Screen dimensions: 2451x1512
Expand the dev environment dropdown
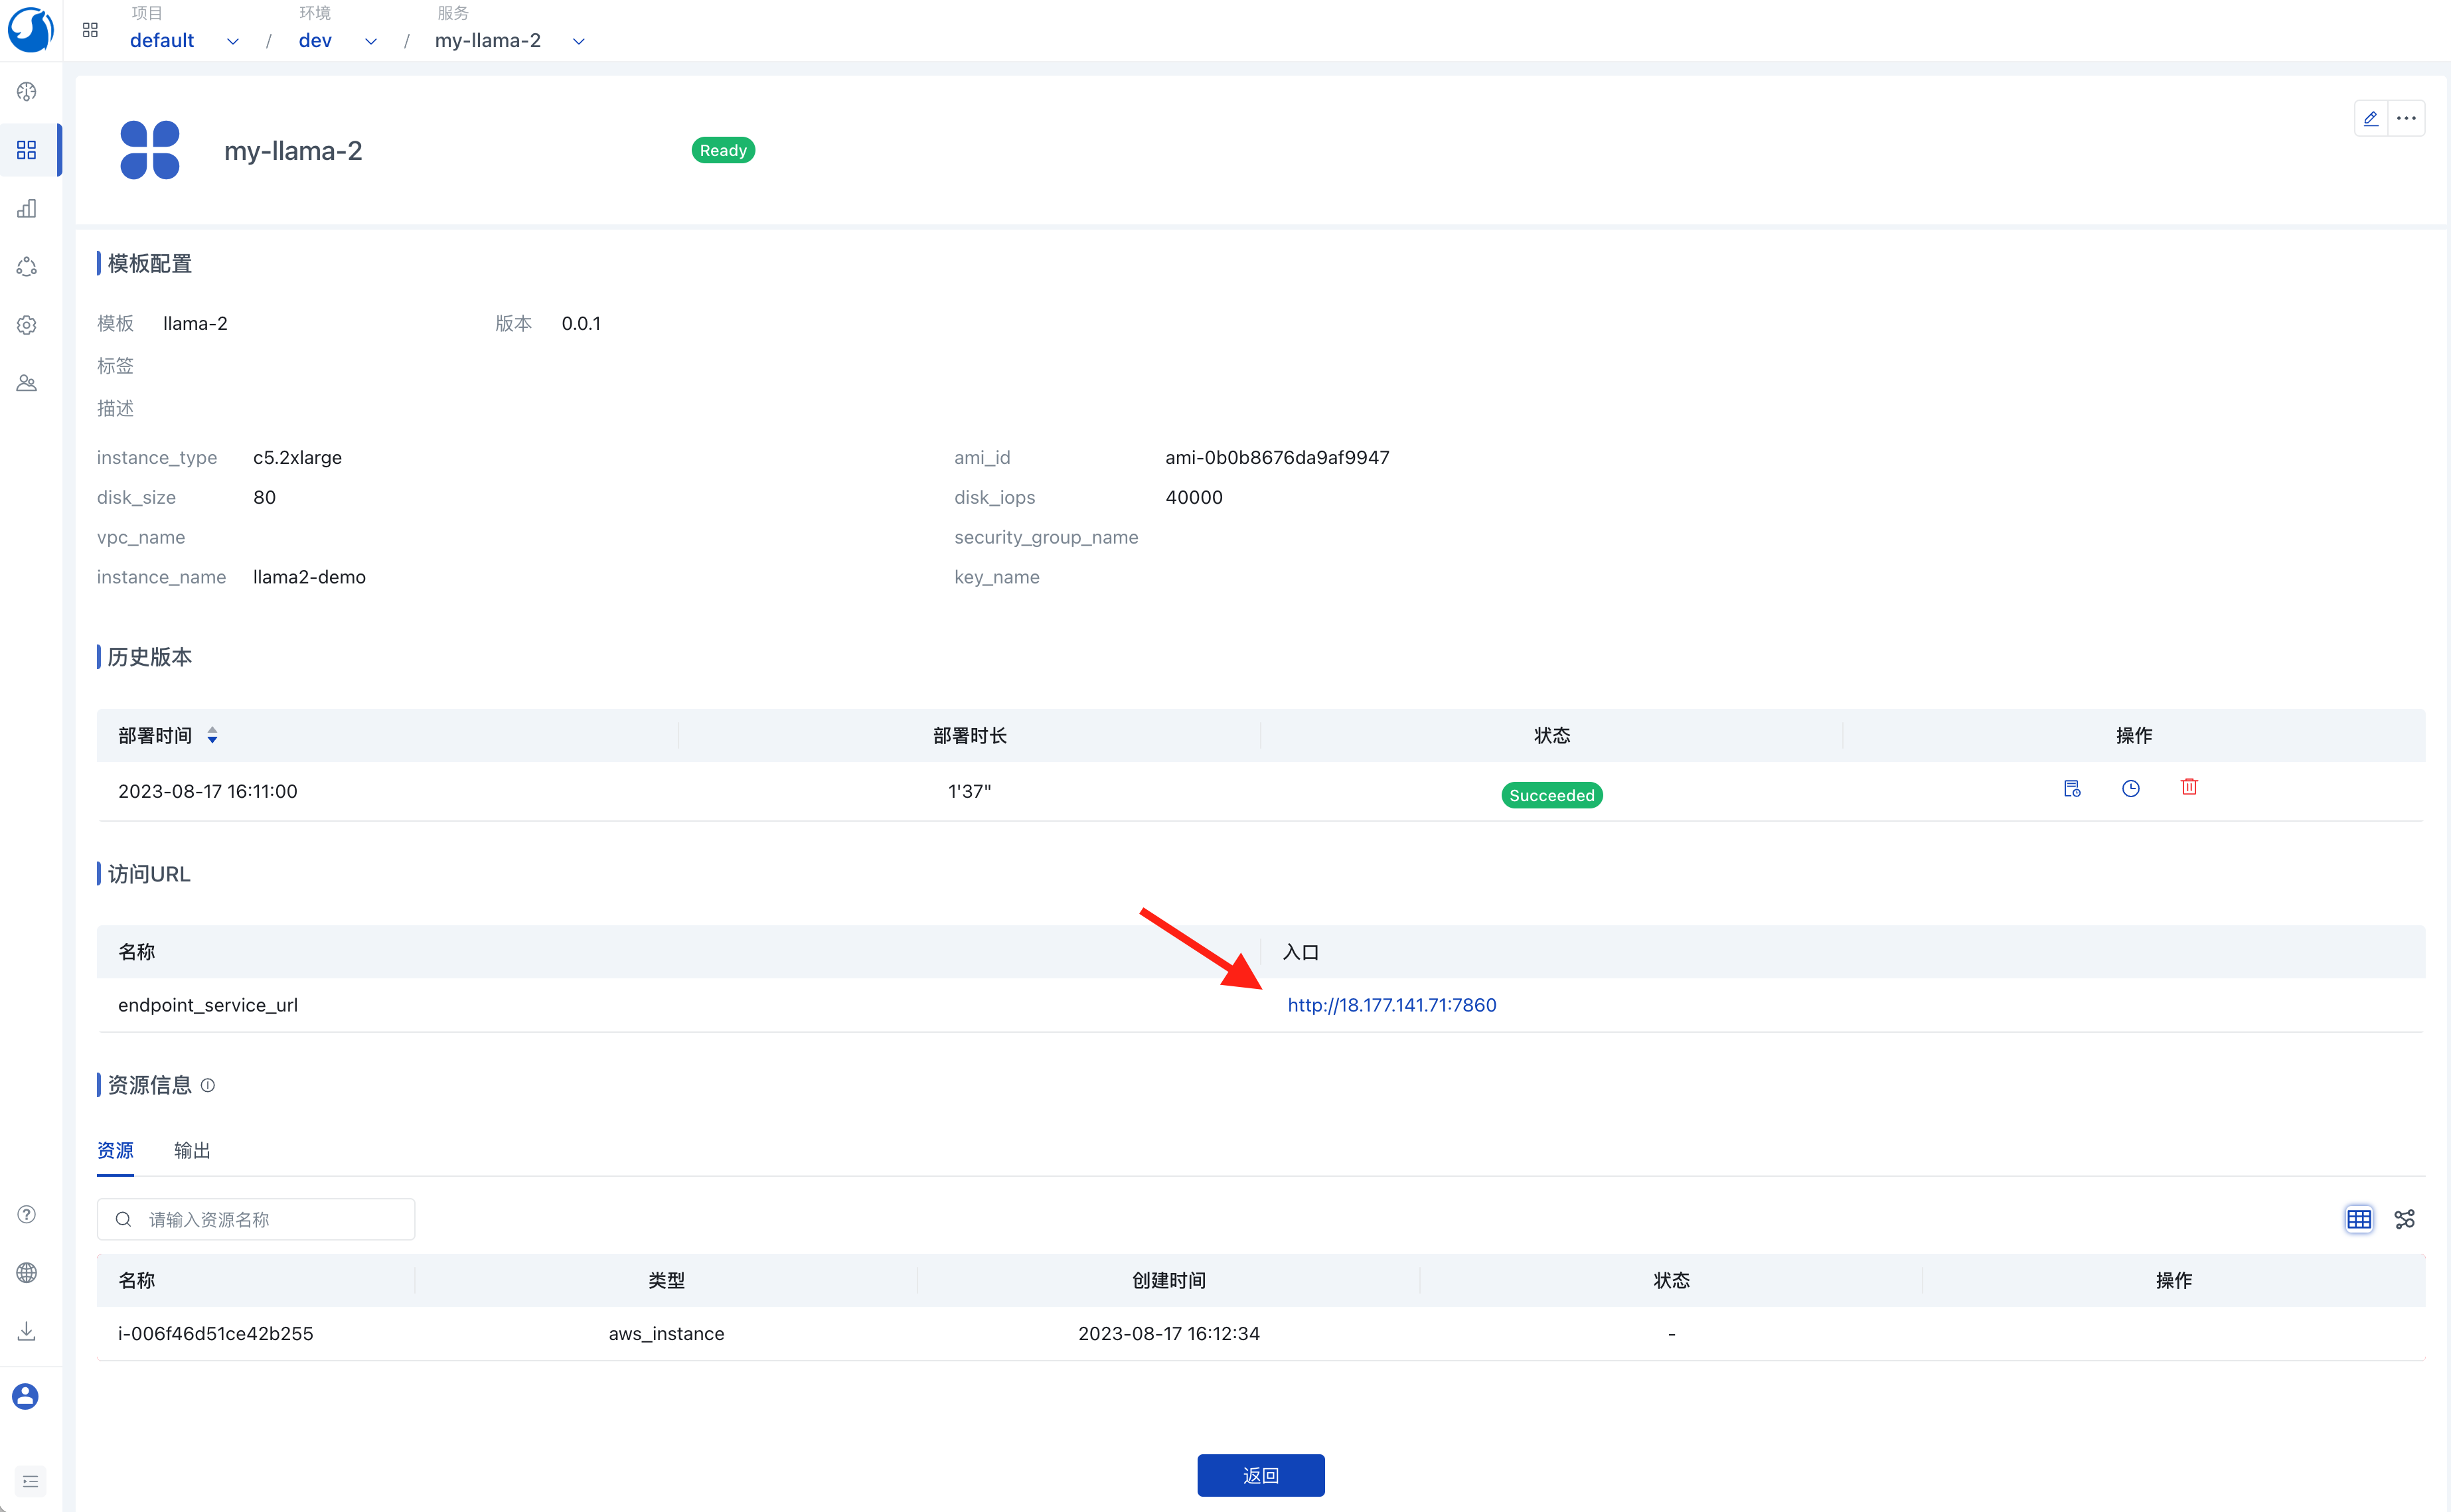coord(370,41)
